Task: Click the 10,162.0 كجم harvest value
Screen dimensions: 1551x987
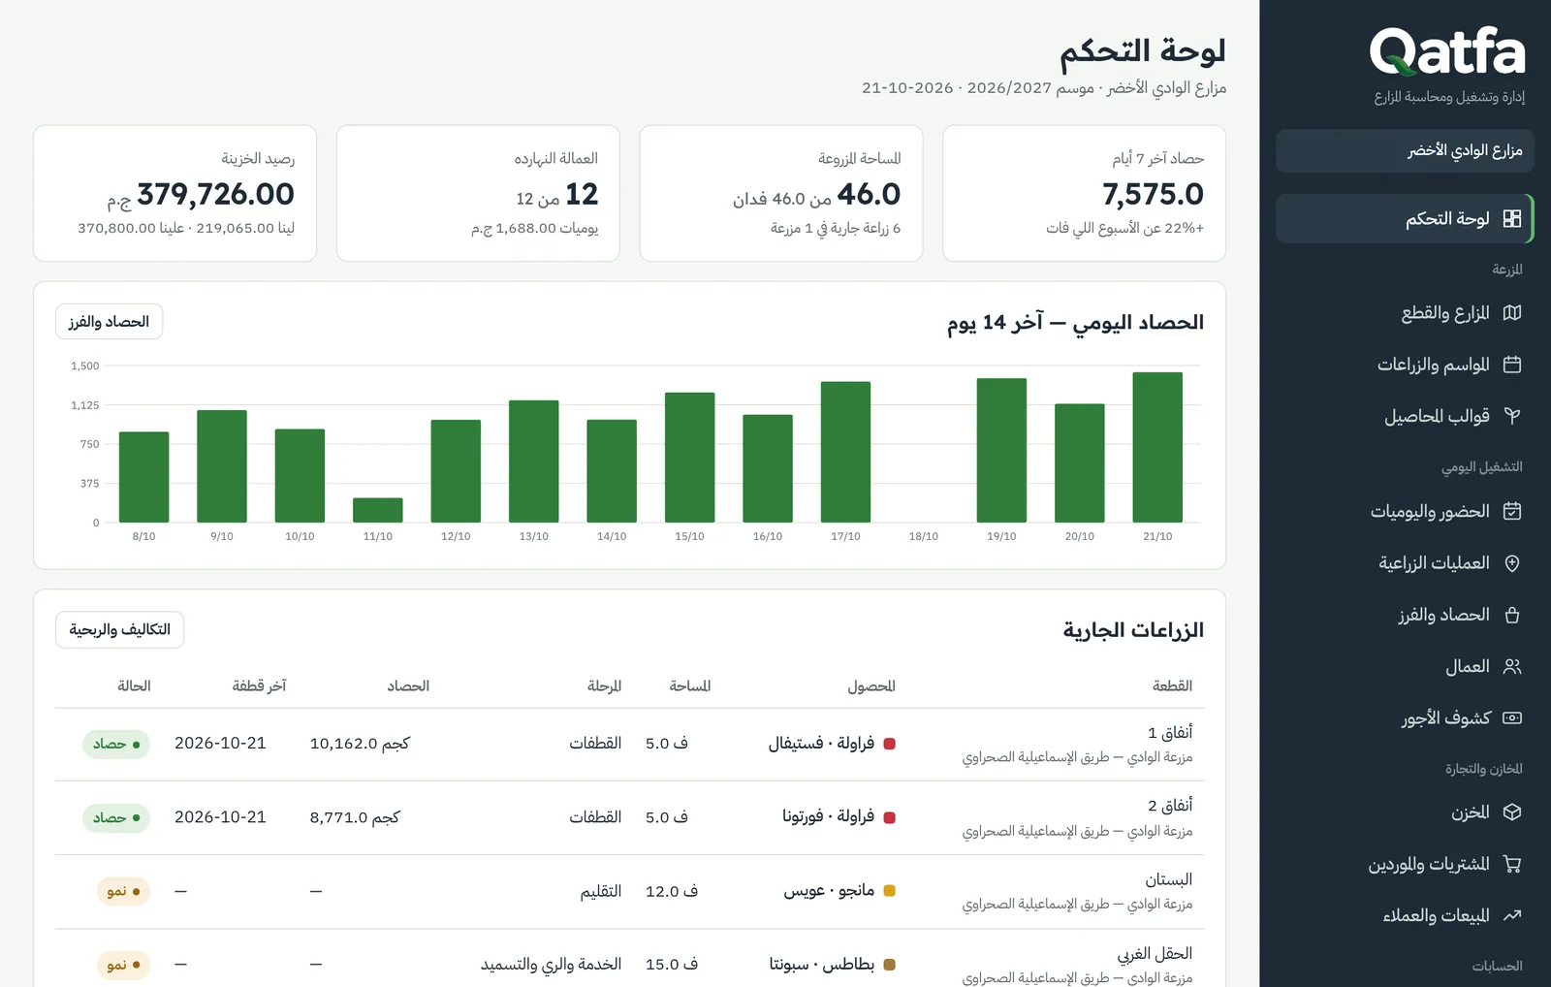Action: [360, 744]
